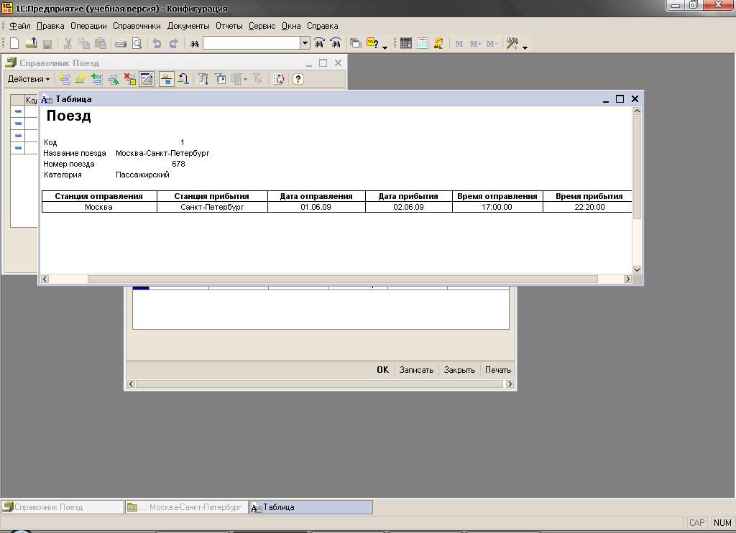
Task: Click the refresh list icon in Справочник toolbar
Action: pyautogui.click(x=279, y=79)
